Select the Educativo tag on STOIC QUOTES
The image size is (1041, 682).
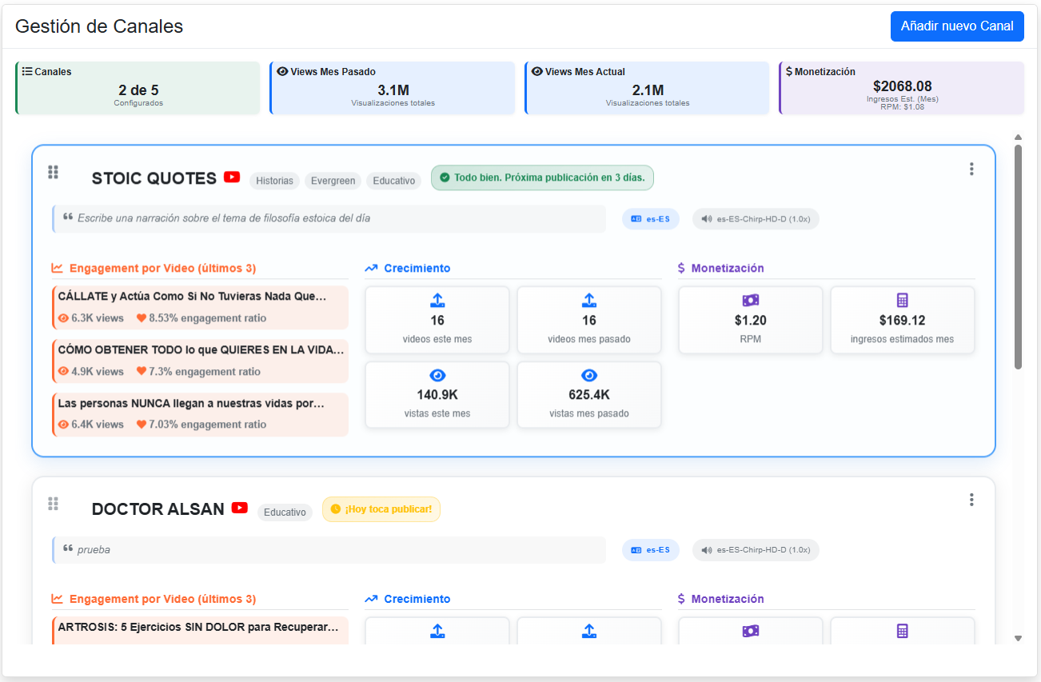pos(394,181)
